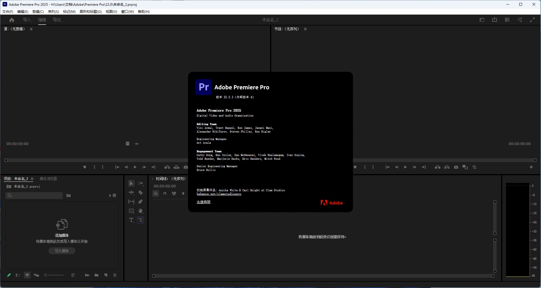Screen dimensions: 541x288
Task: Play in the Source monitor
Action: [x=135, y=167]
